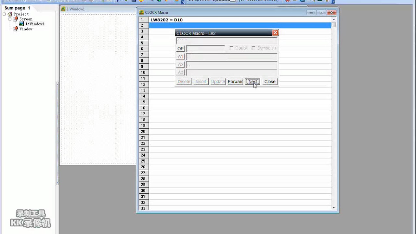Collapse the Project tree node
This screenshot has width=416, height=234.
tap(4, 14)
